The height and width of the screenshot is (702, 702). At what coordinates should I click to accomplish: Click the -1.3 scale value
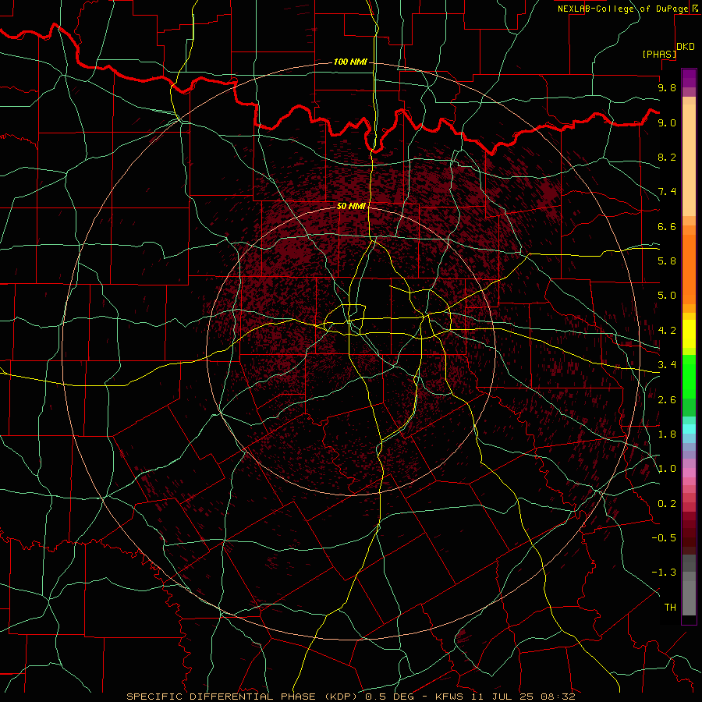click(x=664, y=573)
